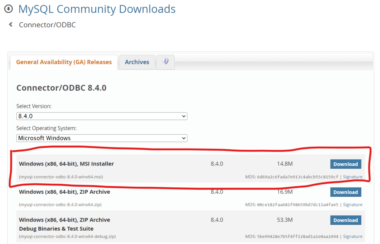380x244 pixels.
Task: Open the information icon tab
Action: [x=165, y=62]
